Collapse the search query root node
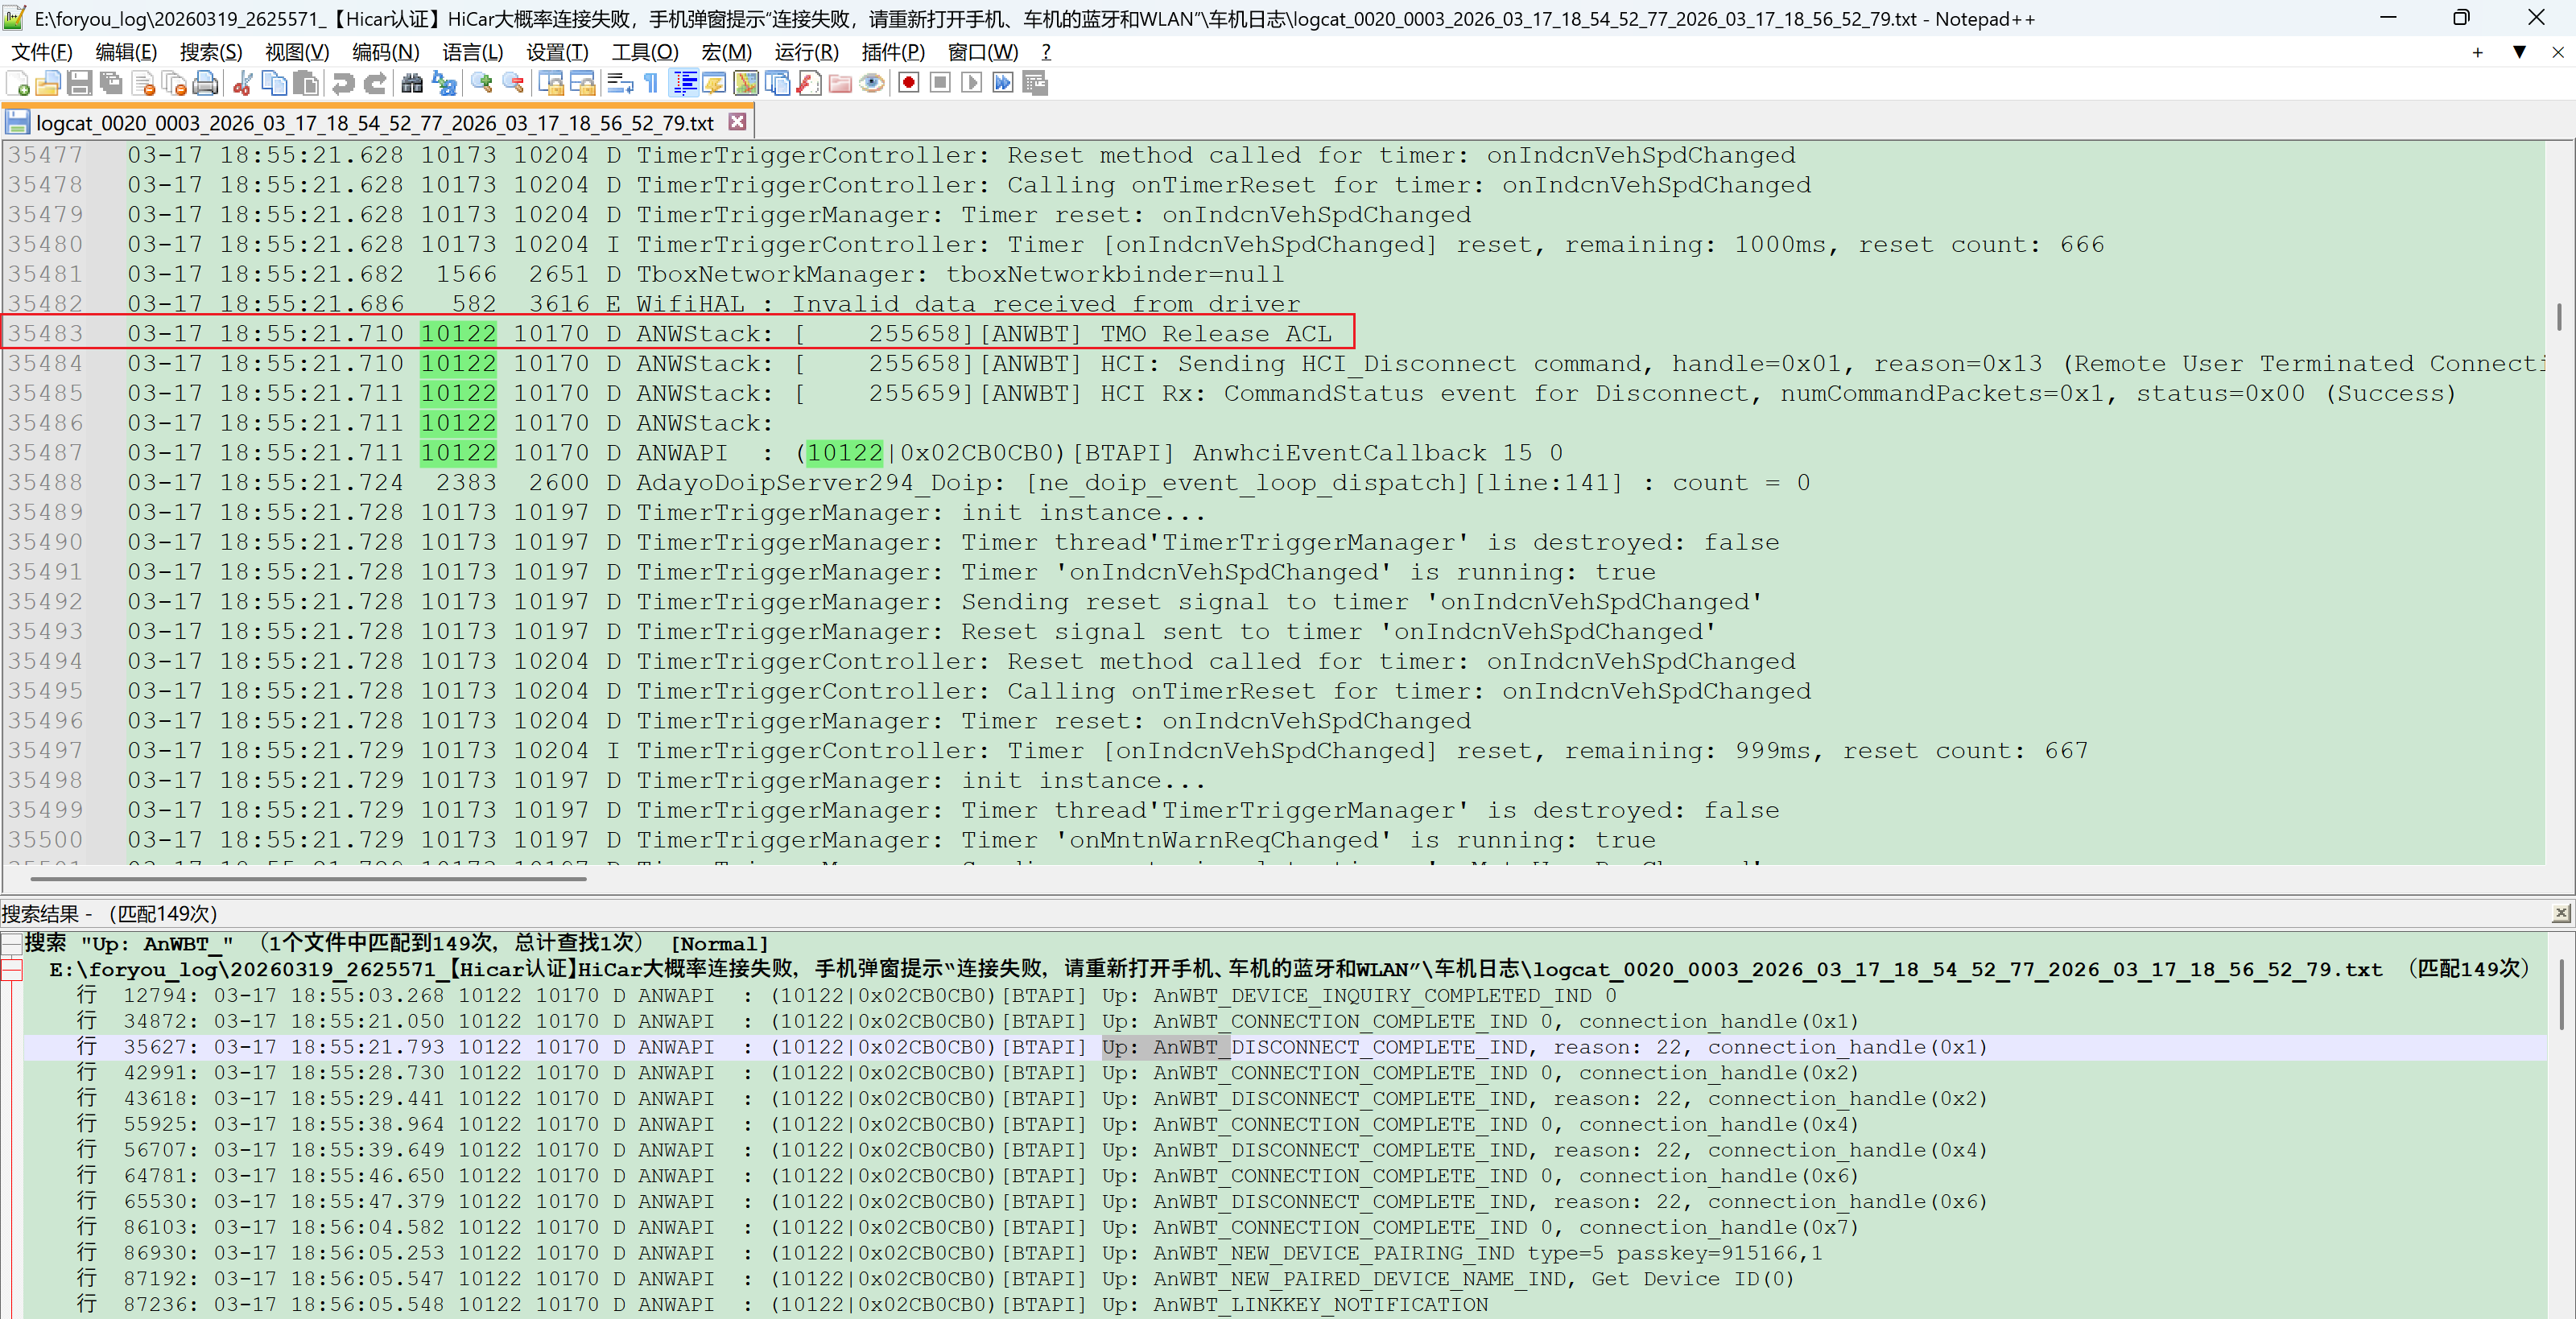The width and height of the screenshot is (2576, 1319). click(x=12, y=943)
